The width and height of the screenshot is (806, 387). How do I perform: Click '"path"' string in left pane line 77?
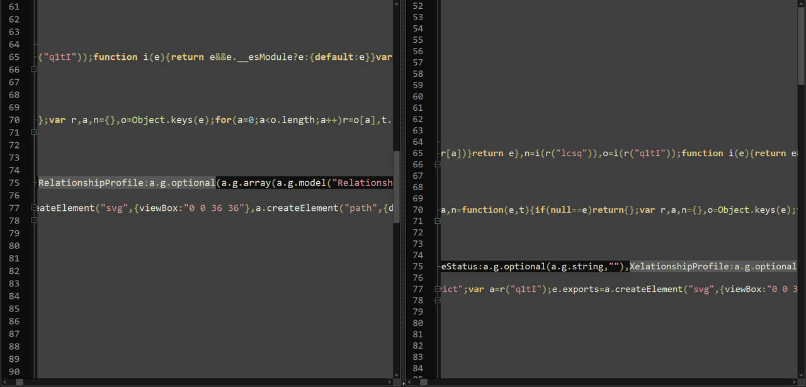pos(361,208)
